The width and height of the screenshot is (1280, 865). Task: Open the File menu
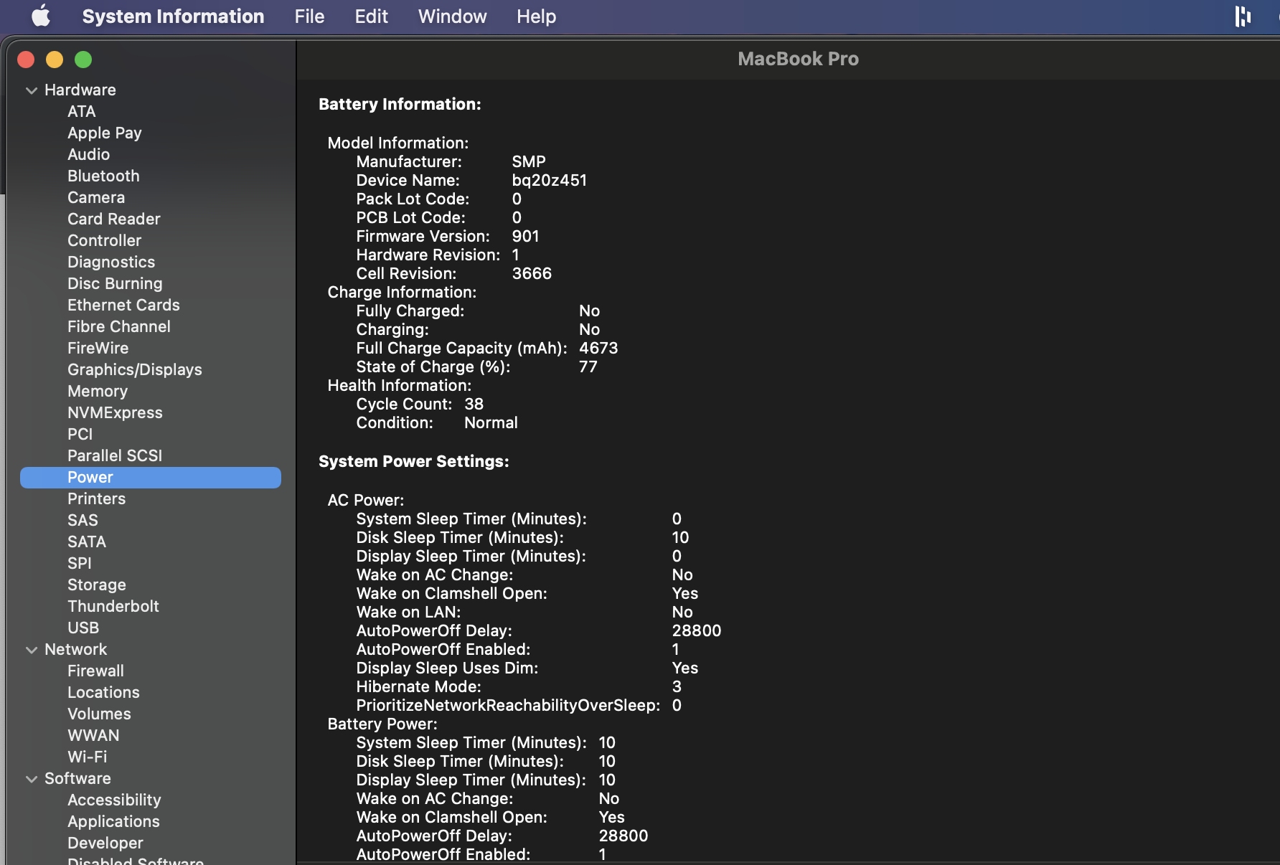309,16
